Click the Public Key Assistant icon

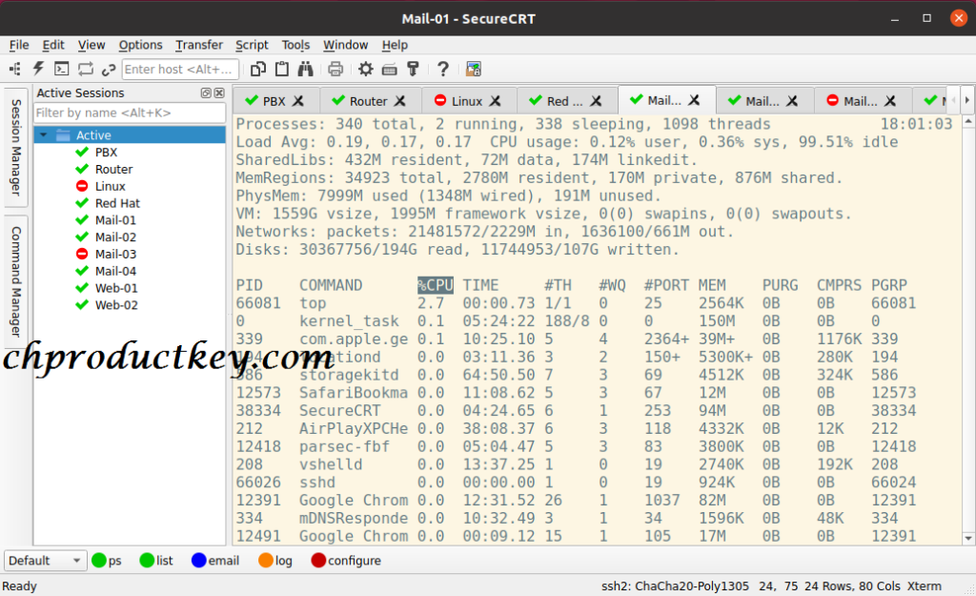tap(413, 69)
